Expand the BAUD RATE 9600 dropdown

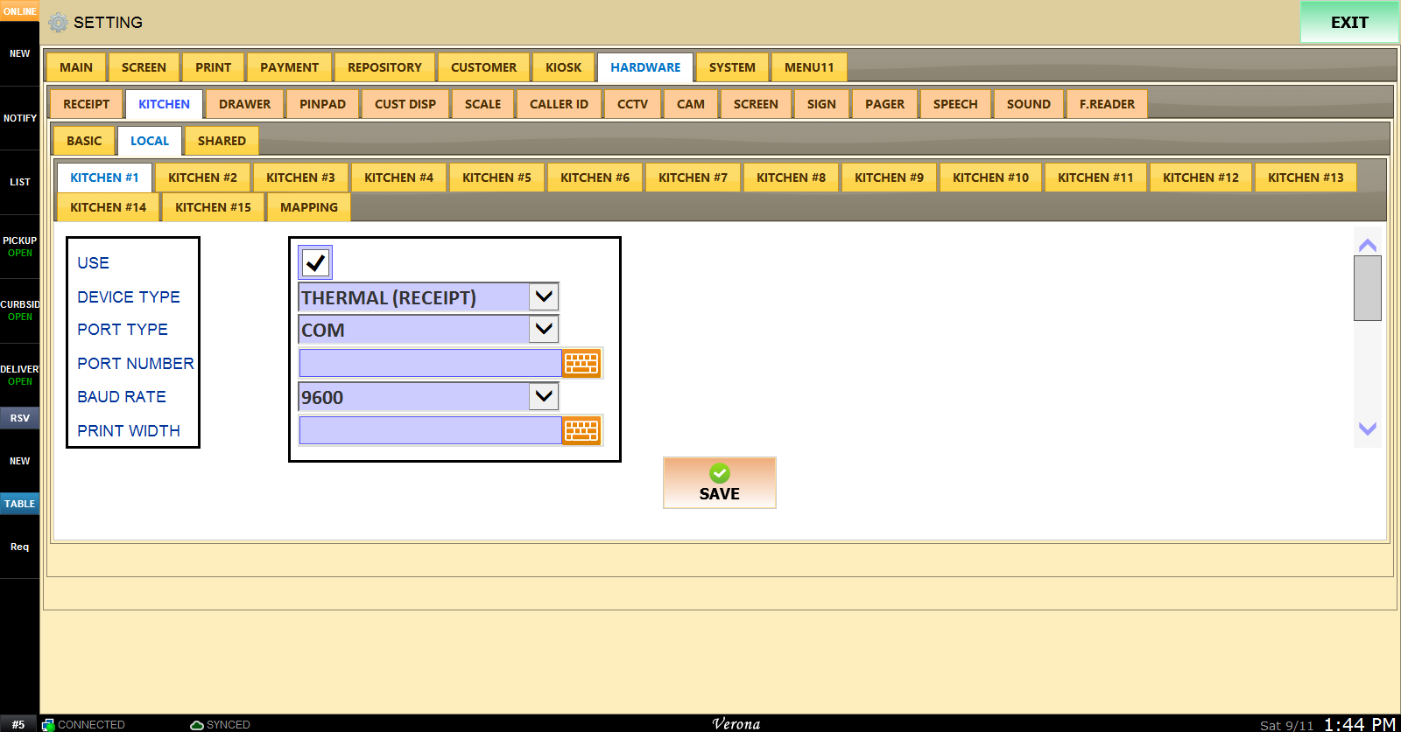(x=544, y=396)
